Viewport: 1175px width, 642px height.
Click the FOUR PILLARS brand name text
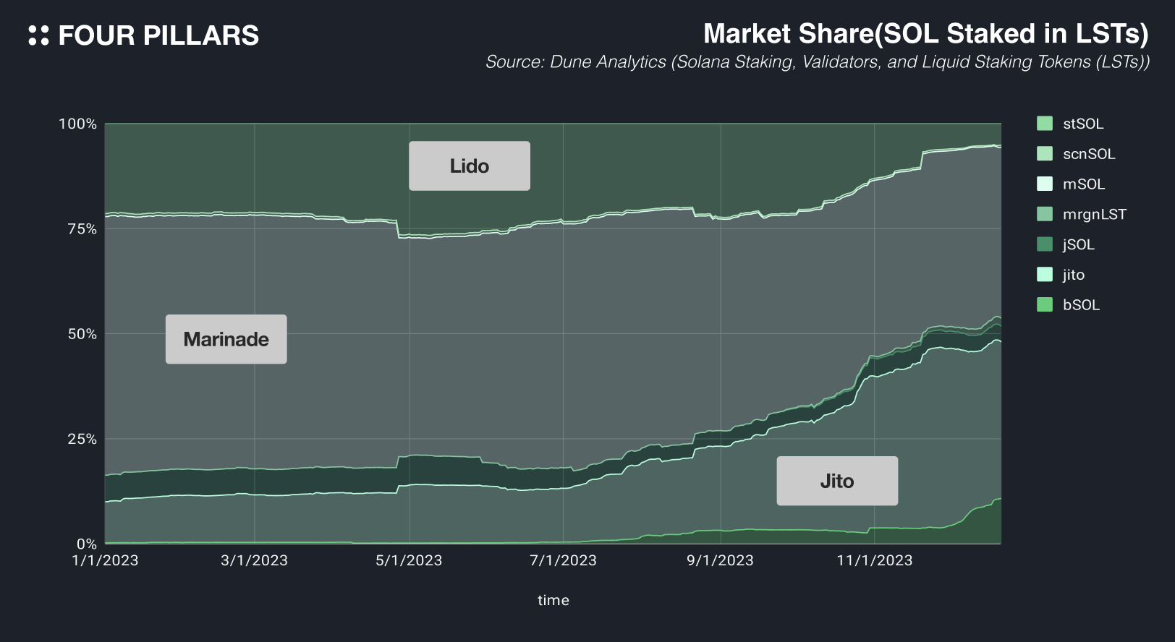pyautogui.click(x=158, y=35)
